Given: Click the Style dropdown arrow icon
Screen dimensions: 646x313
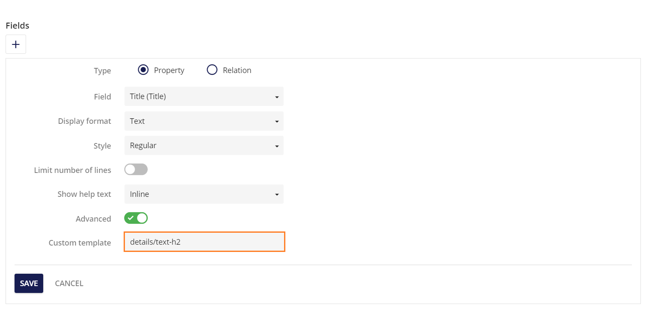Looking at the screenshot, I should coord(277,145).
